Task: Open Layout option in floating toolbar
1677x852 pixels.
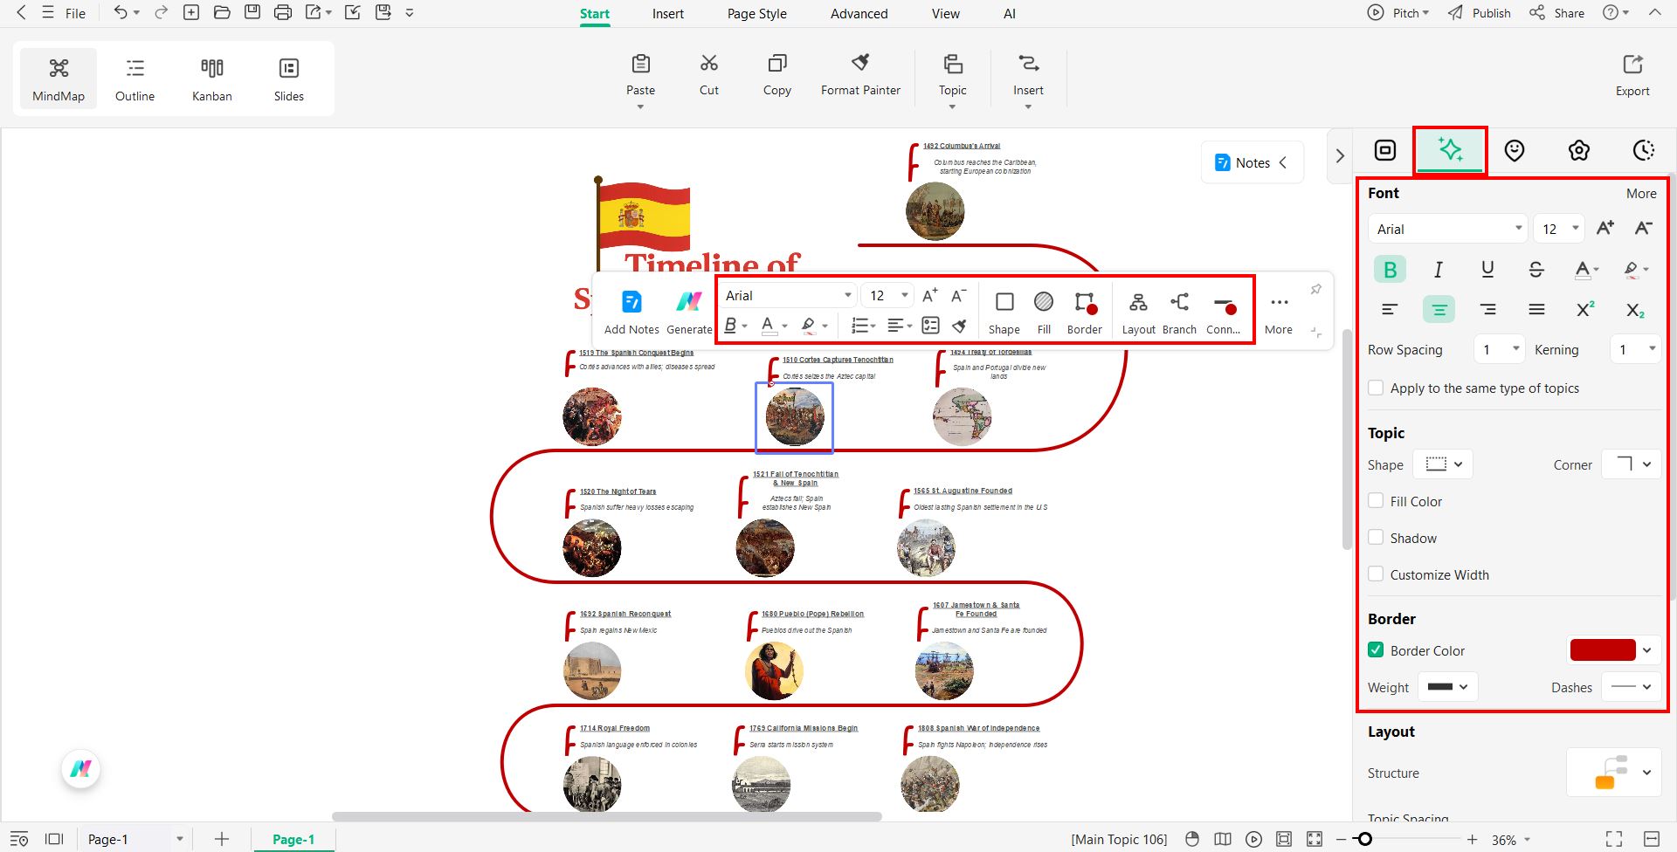Action: [1138, 313]
